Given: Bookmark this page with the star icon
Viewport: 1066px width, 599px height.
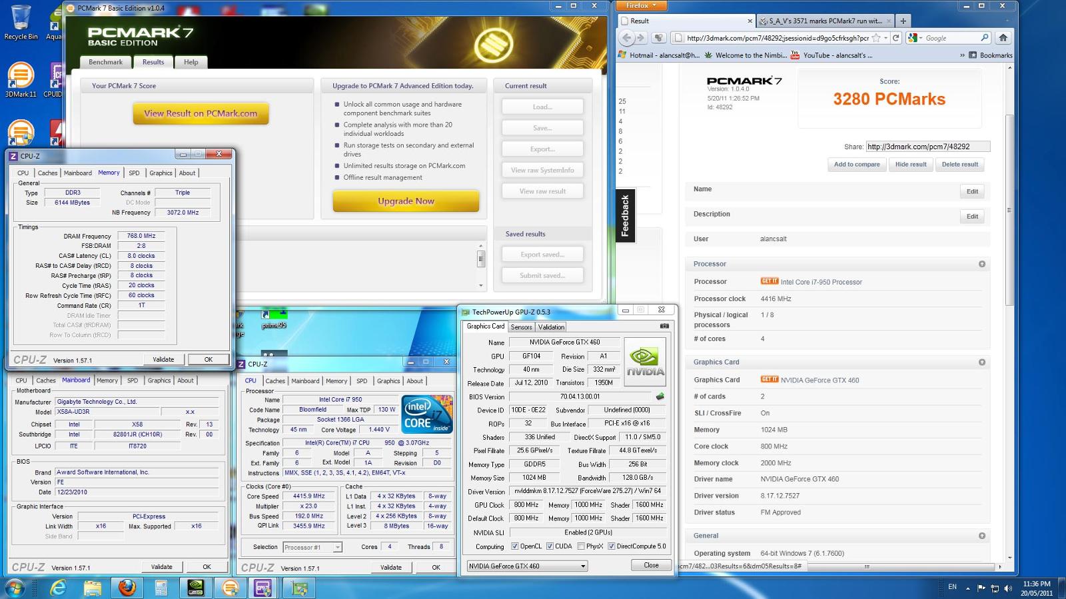Looking at the screenshot, I should click(877, 38).
